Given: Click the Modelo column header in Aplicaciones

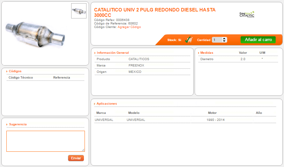Looking at the screenshot, I should coord(134,113).
